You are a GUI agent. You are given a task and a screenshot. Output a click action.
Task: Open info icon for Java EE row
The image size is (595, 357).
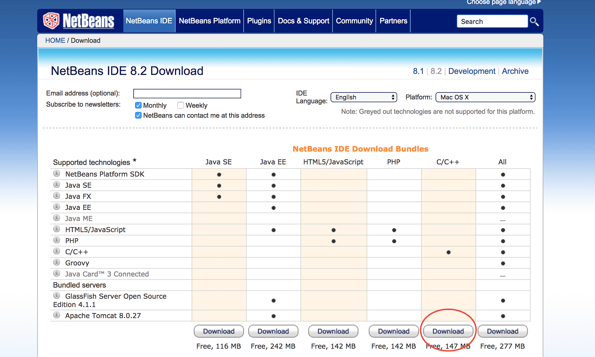click(x=57, y=207)
